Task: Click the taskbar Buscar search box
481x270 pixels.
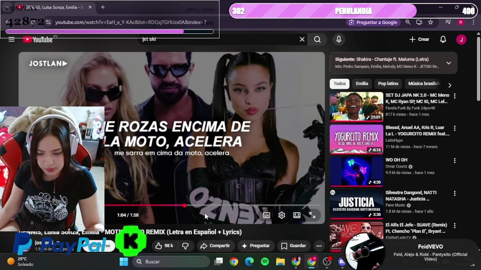Action: click(171, 262)
